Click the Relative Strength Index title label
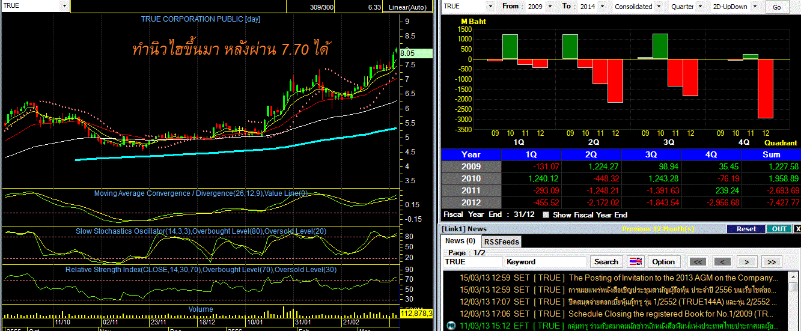801x331 pixels. [201, 270]
